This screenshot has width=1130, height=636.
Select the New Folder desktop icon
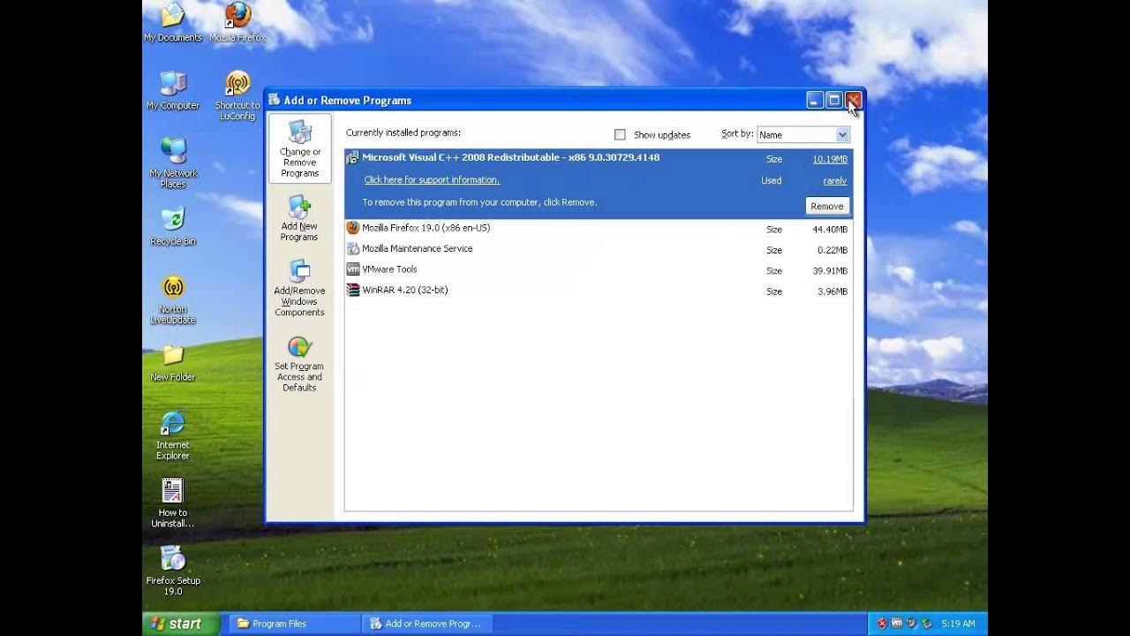point(173,362)
